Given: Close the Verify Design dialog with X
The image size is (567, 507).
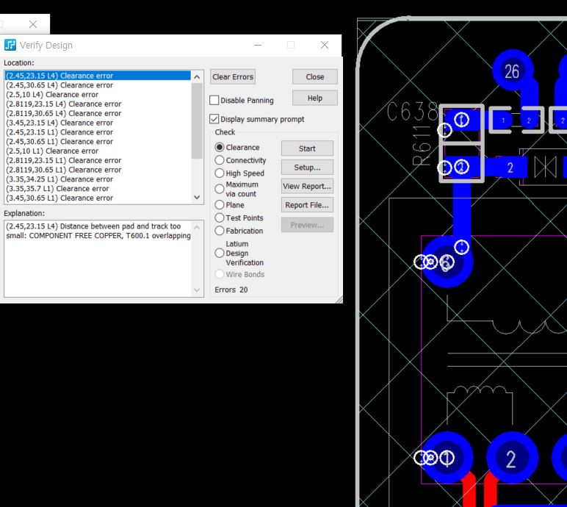Looking at the screenshot, I should (x=324, y=46).
